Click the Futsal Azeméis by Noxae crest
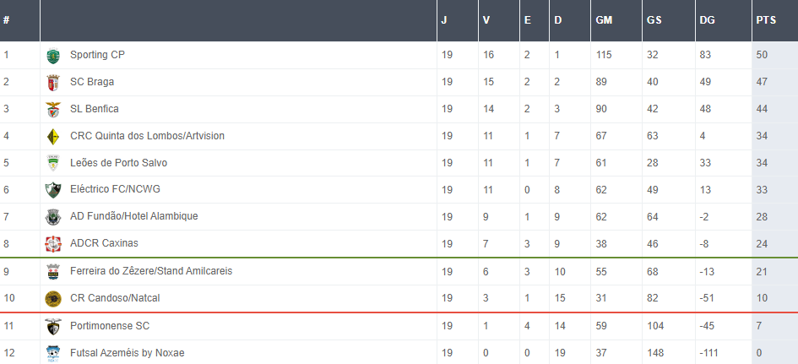Viewport: 798px width, 364px height. coord(53,353)
